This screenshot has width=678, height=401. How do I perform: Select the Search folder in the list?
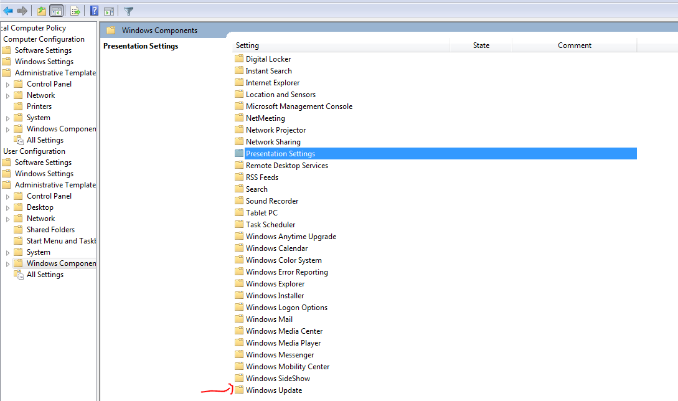click(x=257, y=189)
